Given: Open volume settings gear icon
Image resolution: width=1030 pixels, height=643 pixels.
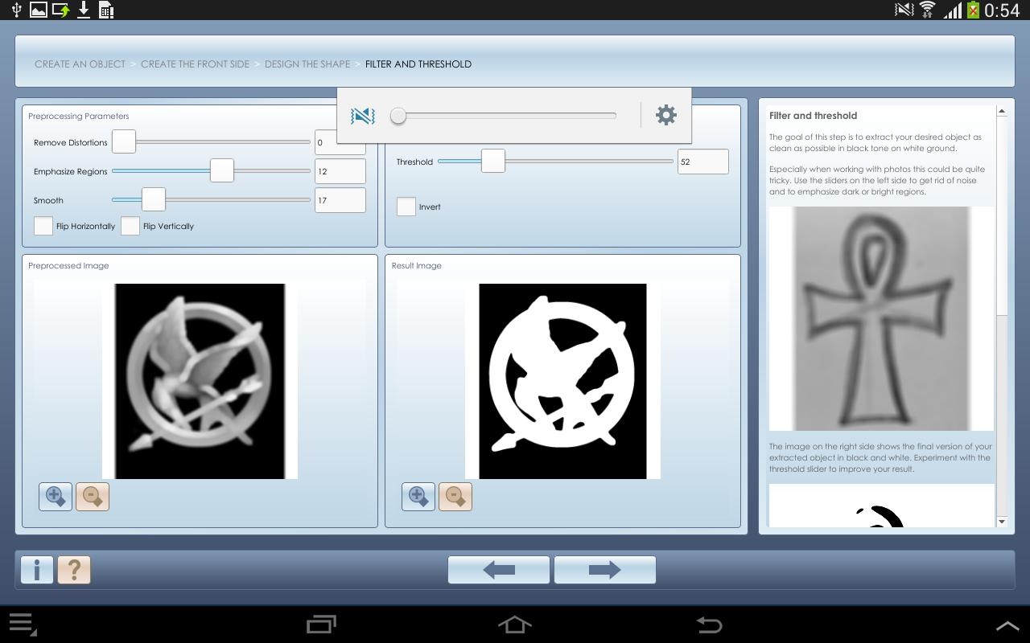Looking at the screenshot, I should tap(665, 115).
